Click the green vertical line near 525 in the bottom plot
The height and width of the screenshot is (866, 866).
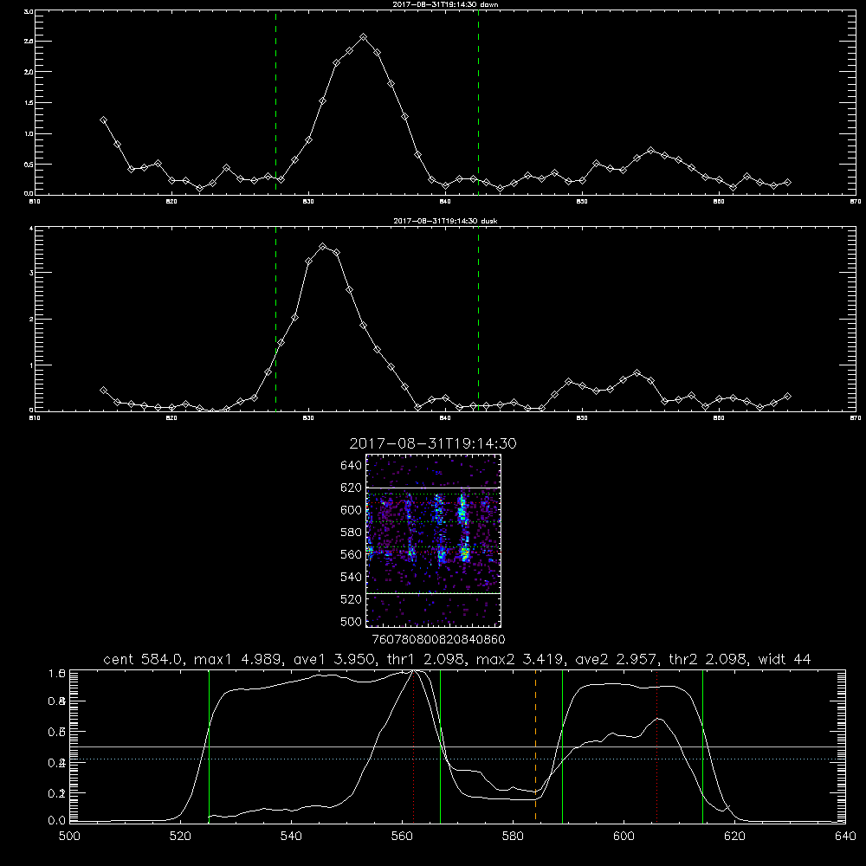209,746
